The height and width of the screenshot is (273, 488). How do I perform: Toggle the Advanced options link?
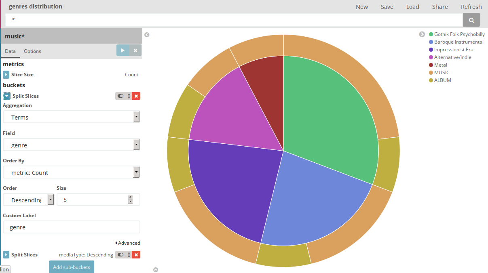point(128,243)
